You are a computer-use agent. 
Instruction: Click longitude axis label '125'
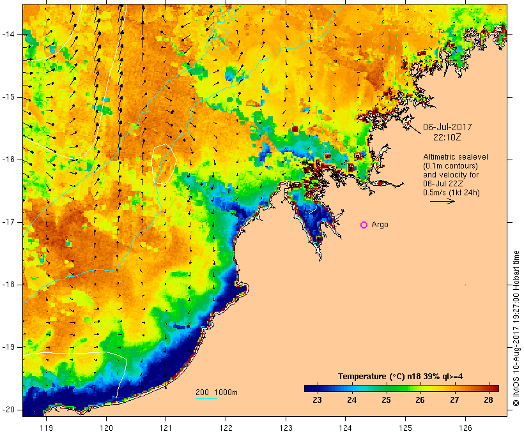coord(406,428)
